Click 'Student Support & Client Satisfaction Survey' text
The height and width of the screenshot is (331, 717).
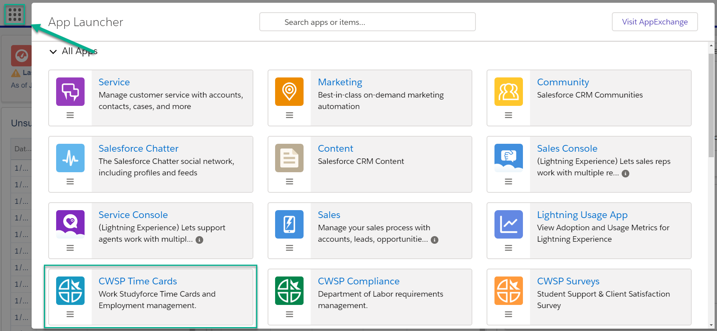pyautogui.click(x=603, y=300)
